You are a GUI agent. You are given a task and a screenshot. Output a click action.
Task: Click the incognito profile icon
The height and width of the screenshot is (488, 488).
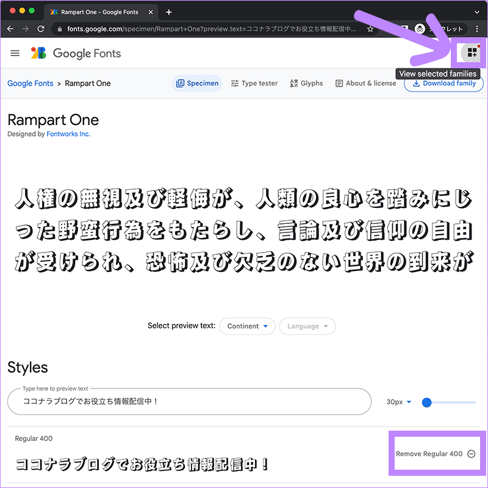(420, 29)
